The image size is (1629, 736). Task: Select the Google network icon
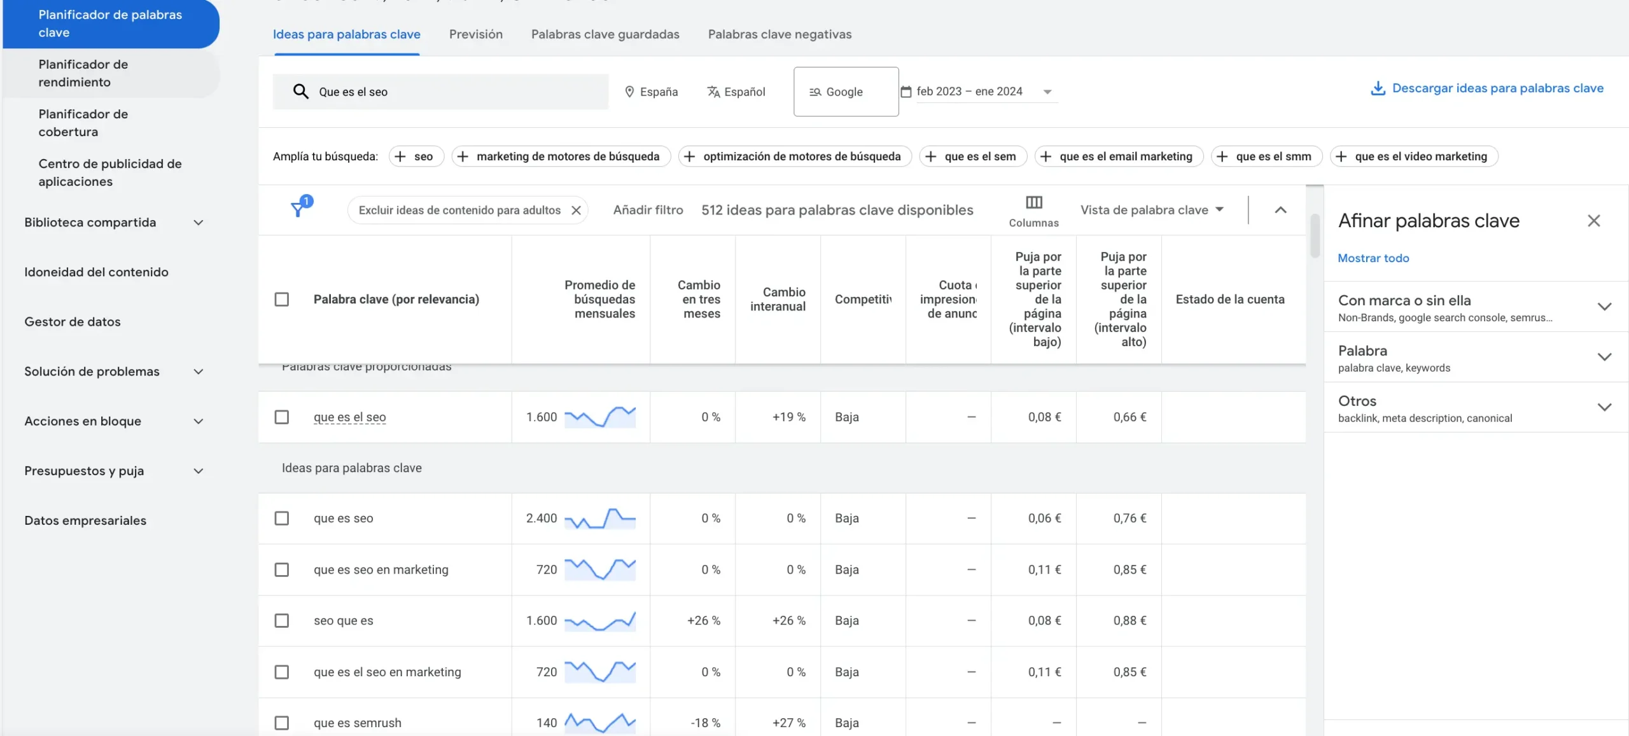[814, 91]
